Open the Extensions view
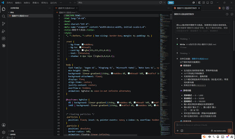Screen dimensions: 235x139 [x=4, y=38]
